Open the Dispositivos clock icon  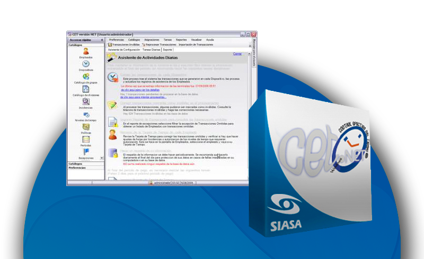pos(86,64)
